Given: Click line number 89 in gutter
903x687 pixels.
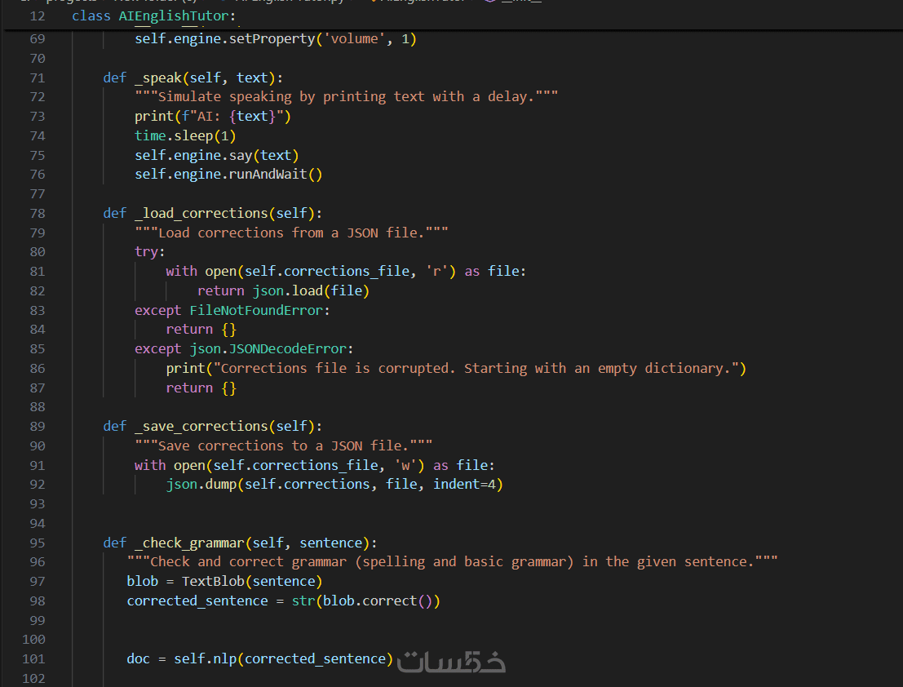Looking at the screenshot, I should 38,426.
